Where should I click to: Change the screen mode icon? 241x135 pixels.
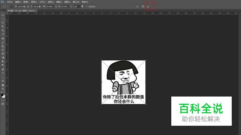coord(3,104)
